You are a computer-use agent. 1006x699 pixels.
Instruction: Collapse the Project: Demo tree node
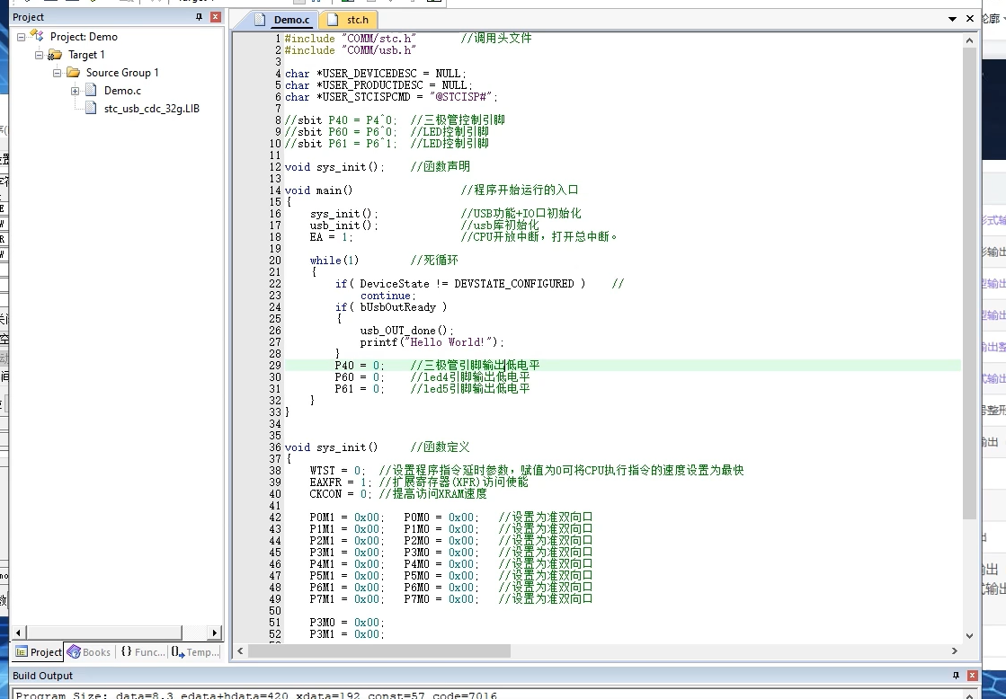(22, 37)
